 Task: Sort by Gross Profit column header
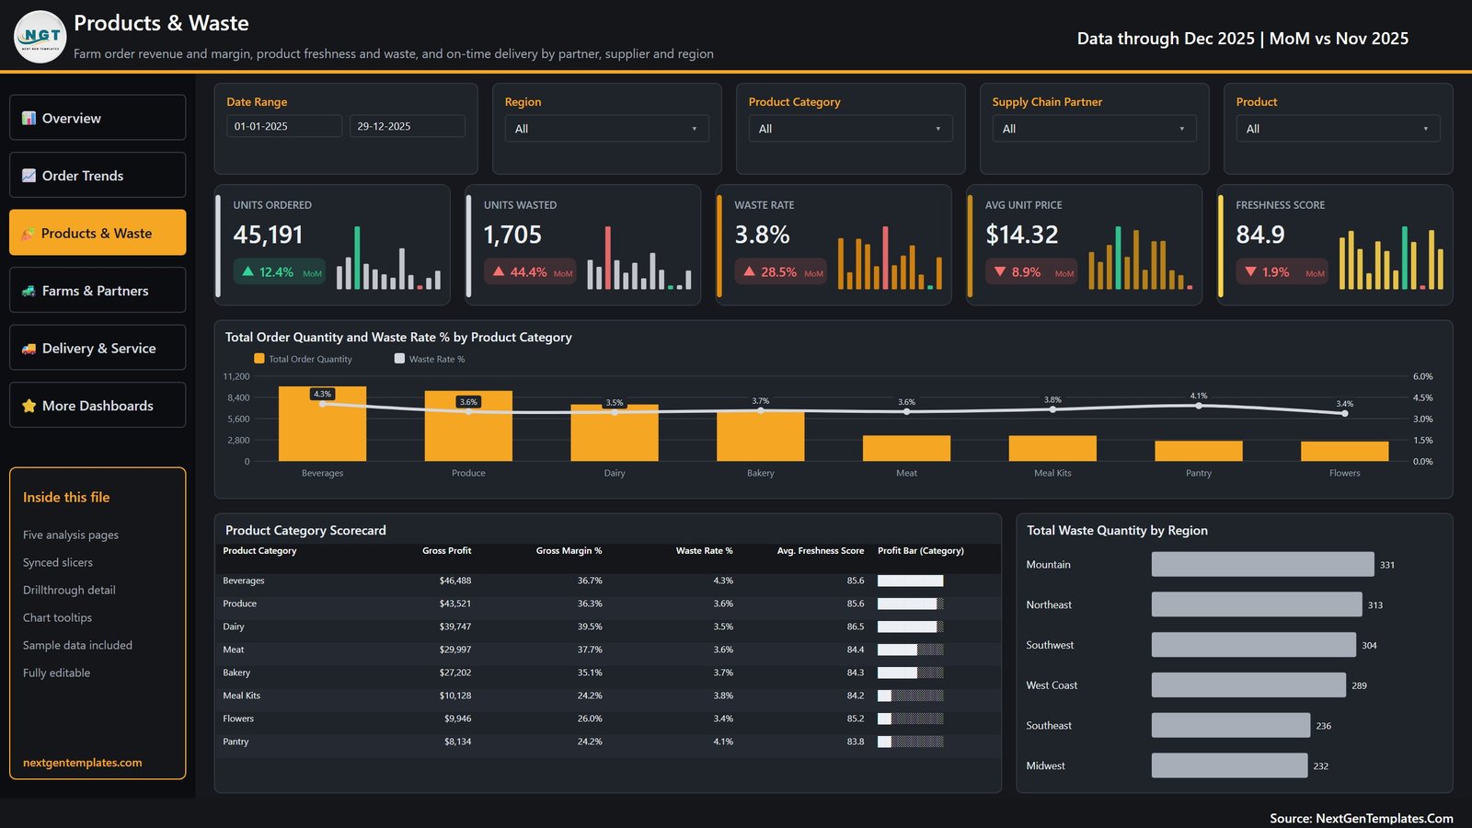(446, 551)
